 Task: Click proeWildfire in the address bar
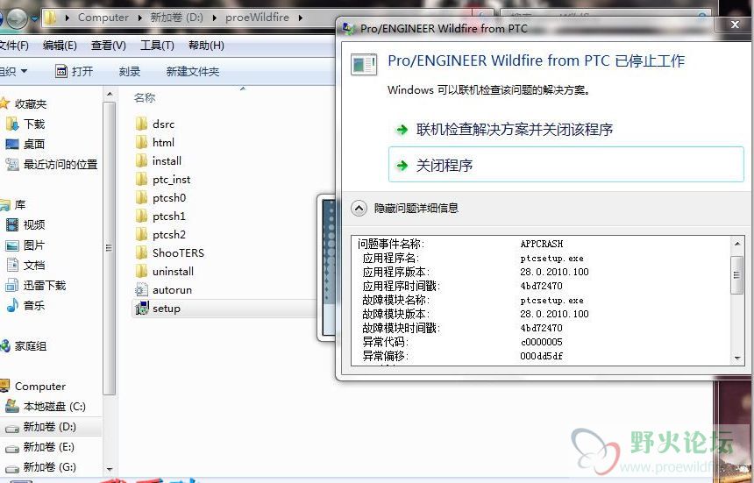click(257, 18)
